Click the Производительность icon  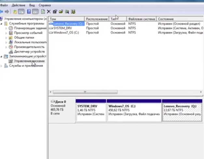[x=11, y=47]
